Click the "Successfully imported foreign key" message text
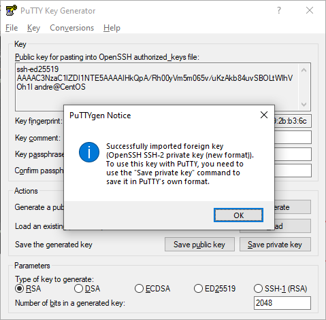This screenshot has height=320, width=326. click(180, 164)
